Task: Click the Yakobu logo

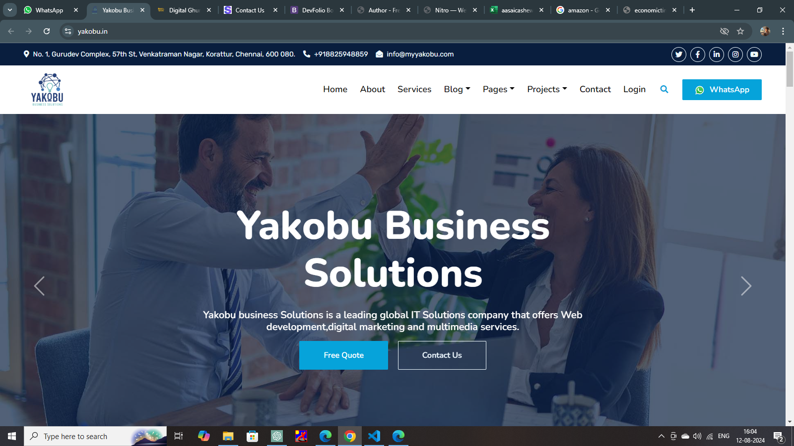Action: coord(47,90)
